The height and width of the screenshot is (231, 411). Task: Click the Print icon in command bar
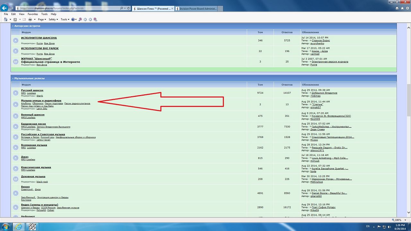(x=30, y=20)
